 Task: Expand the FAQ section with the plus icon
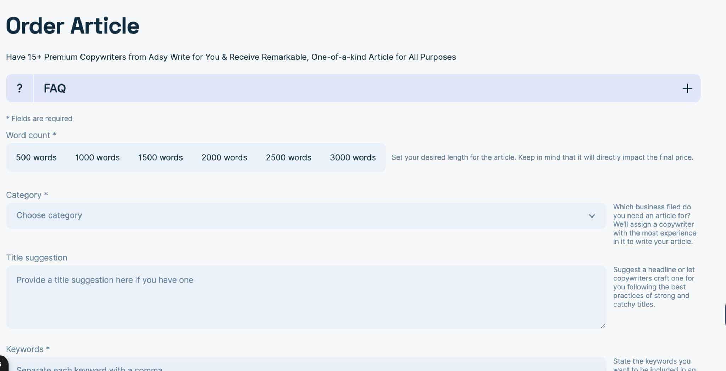tap(687, 88)
